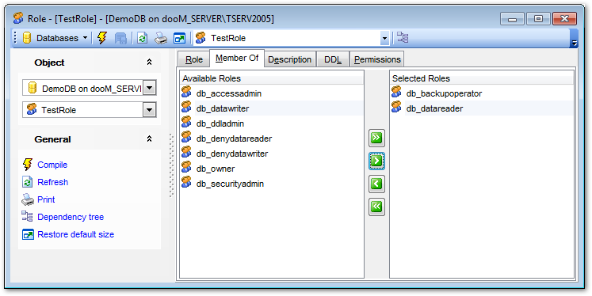Click the role icon beside db_accessadmin
This screenshot has height=296, width=592.
186,92
